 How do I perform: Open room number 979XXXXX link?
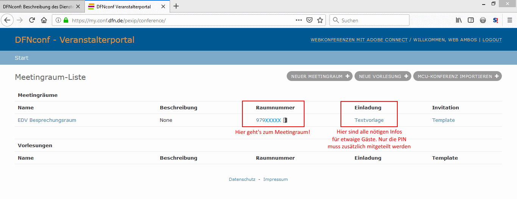(269, 120)
